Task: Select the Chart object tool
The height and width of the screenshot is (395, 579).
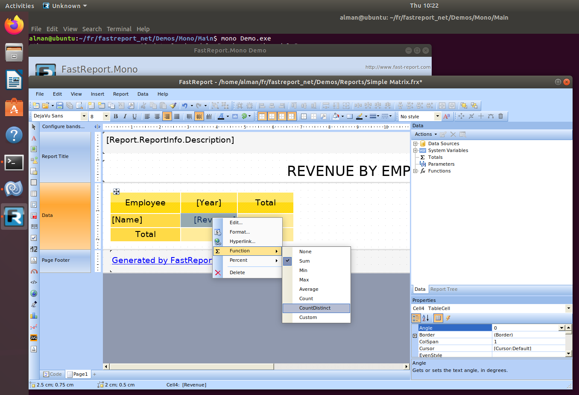Action: [34, 316]
